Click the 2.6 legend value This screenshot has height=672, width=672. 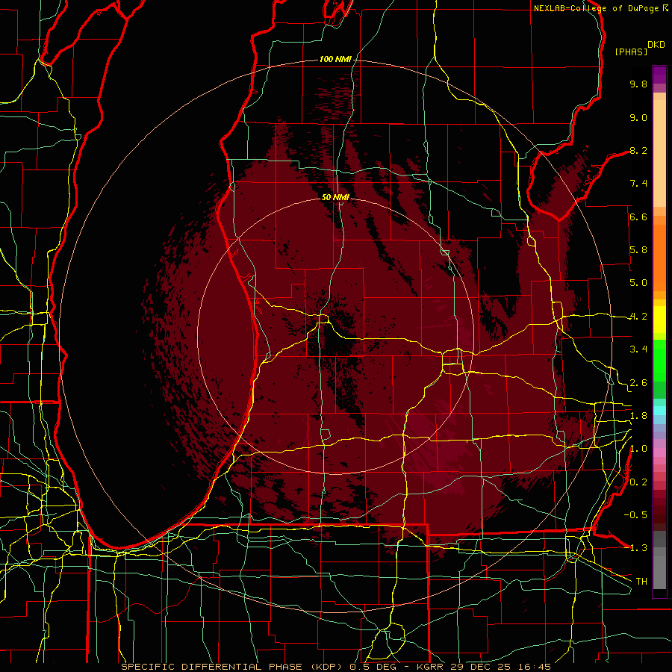(638, 383)
